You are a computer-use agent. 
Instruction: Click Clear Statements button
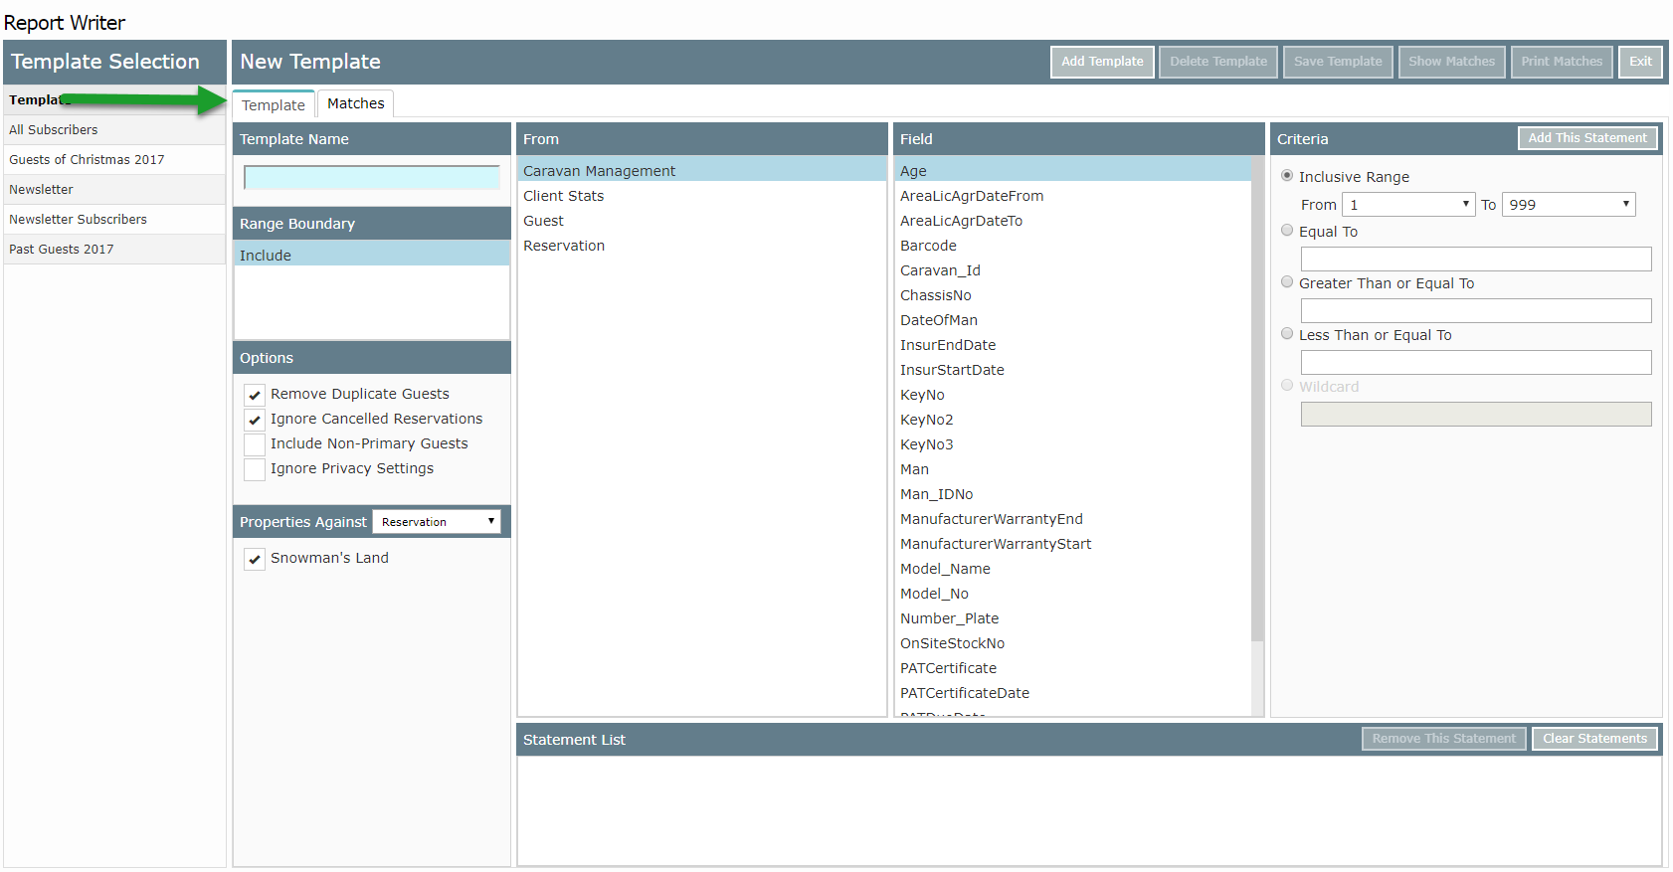tap(1594, 739)
